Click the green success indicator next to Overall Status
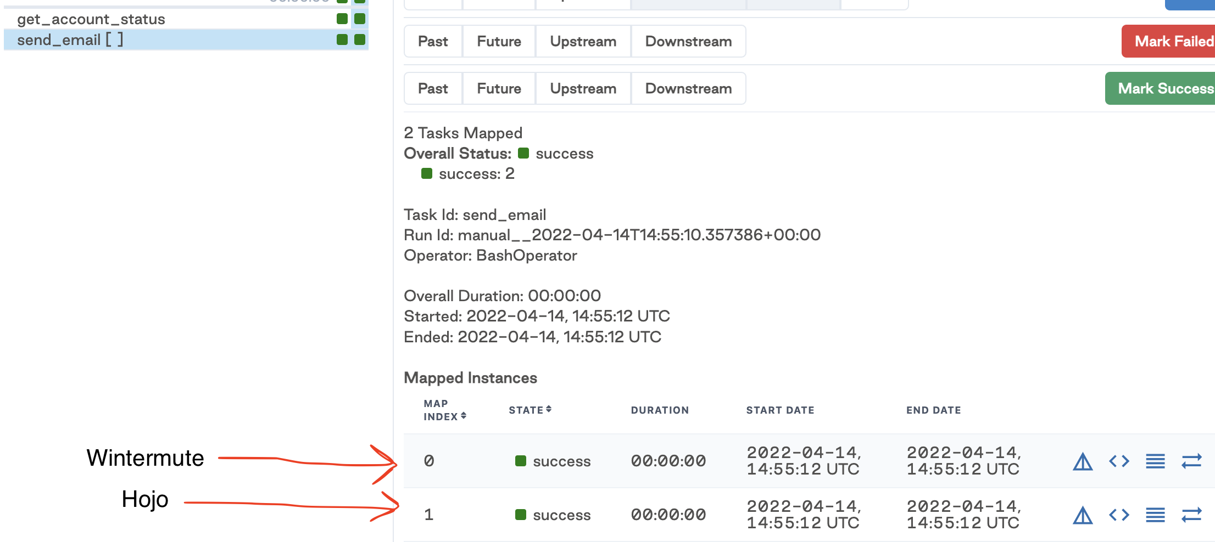 point(523,154)
